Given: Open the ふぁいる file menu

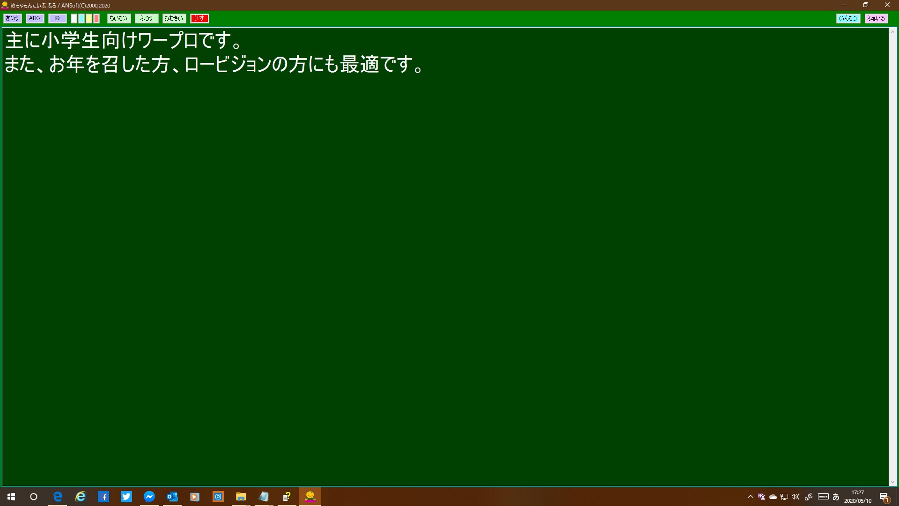Looking at the screenshot, I should [x=876, y=18].
